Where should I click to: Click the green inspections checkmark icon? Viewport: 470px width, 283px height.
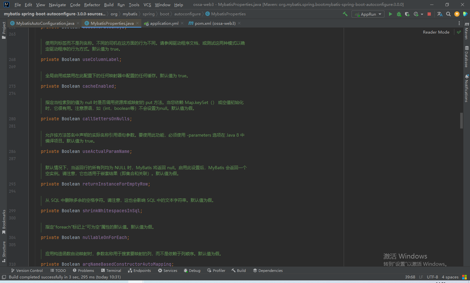[x=459, y=32]
